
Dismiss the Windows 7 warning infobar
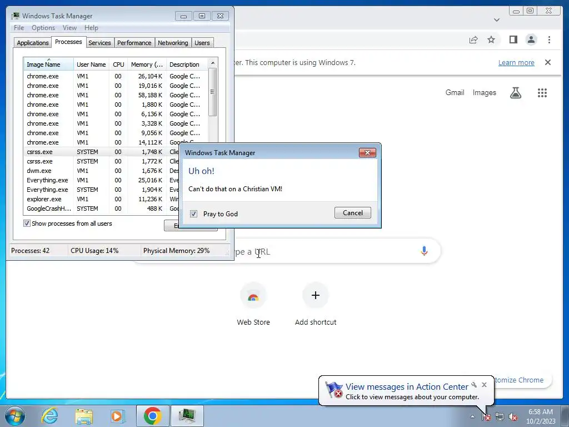click(548, 62)
